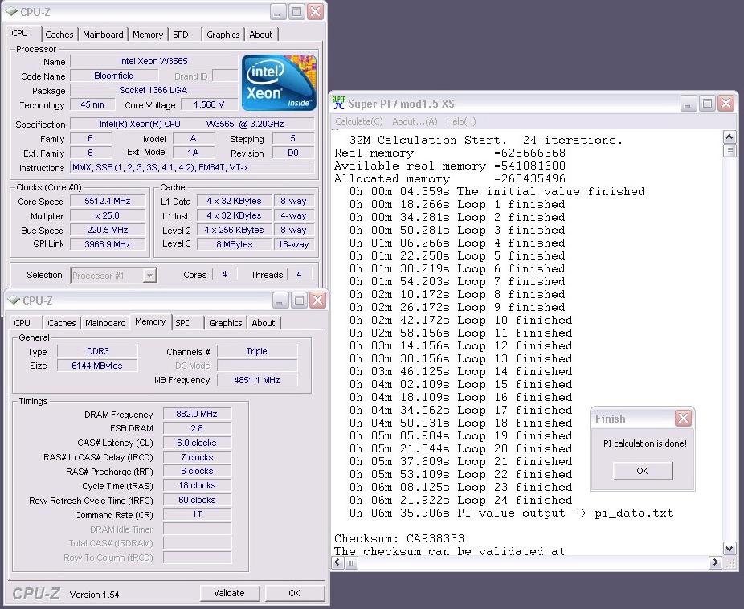Viewport: 744px width, 609px height.
Task: Click the Super PI vertical scrollbar thumb
Action: (730, 151)
